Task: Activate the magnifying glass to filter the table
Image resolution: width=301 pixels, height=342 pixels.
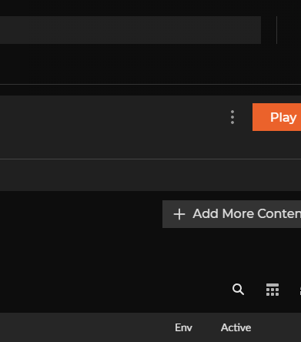Action: click(238, 290)
